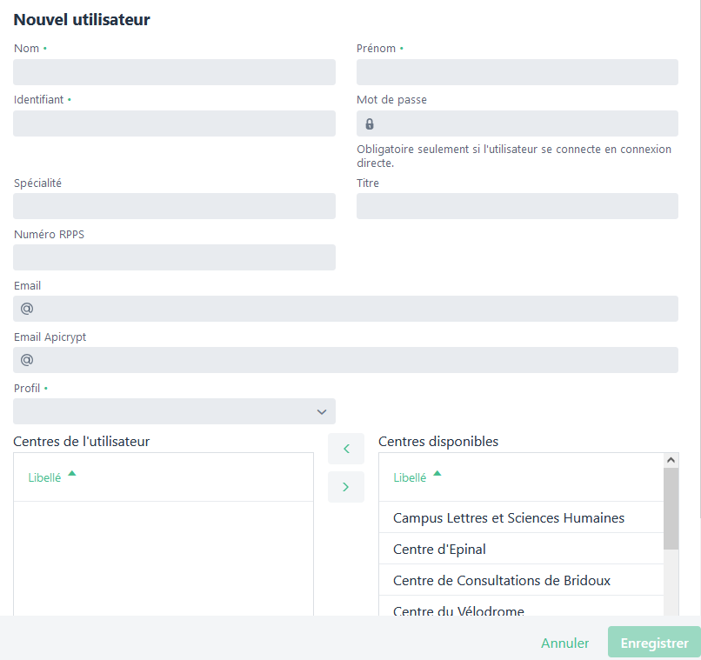Sort user centers by Libellé arrow

(x=72, y=474)
